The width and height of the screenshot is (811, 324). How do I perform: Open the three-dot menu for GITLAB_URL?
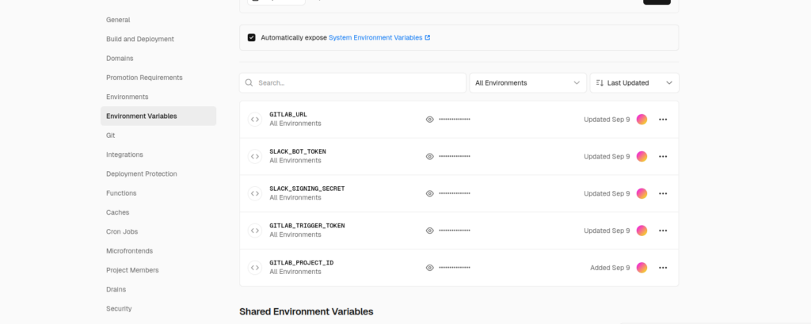[663, 120]
